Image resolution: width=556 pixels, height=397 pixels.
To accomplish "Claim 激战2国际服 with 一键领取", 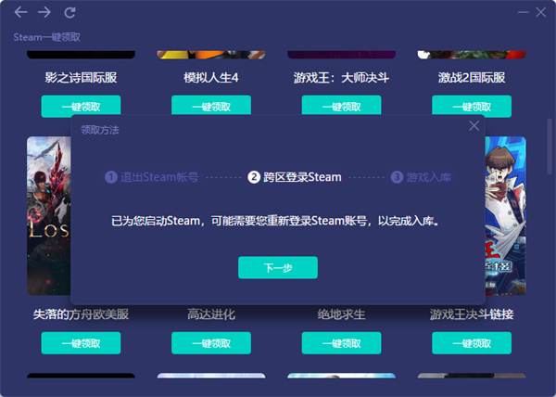I will pyautogui.click(x=472, y=106).
